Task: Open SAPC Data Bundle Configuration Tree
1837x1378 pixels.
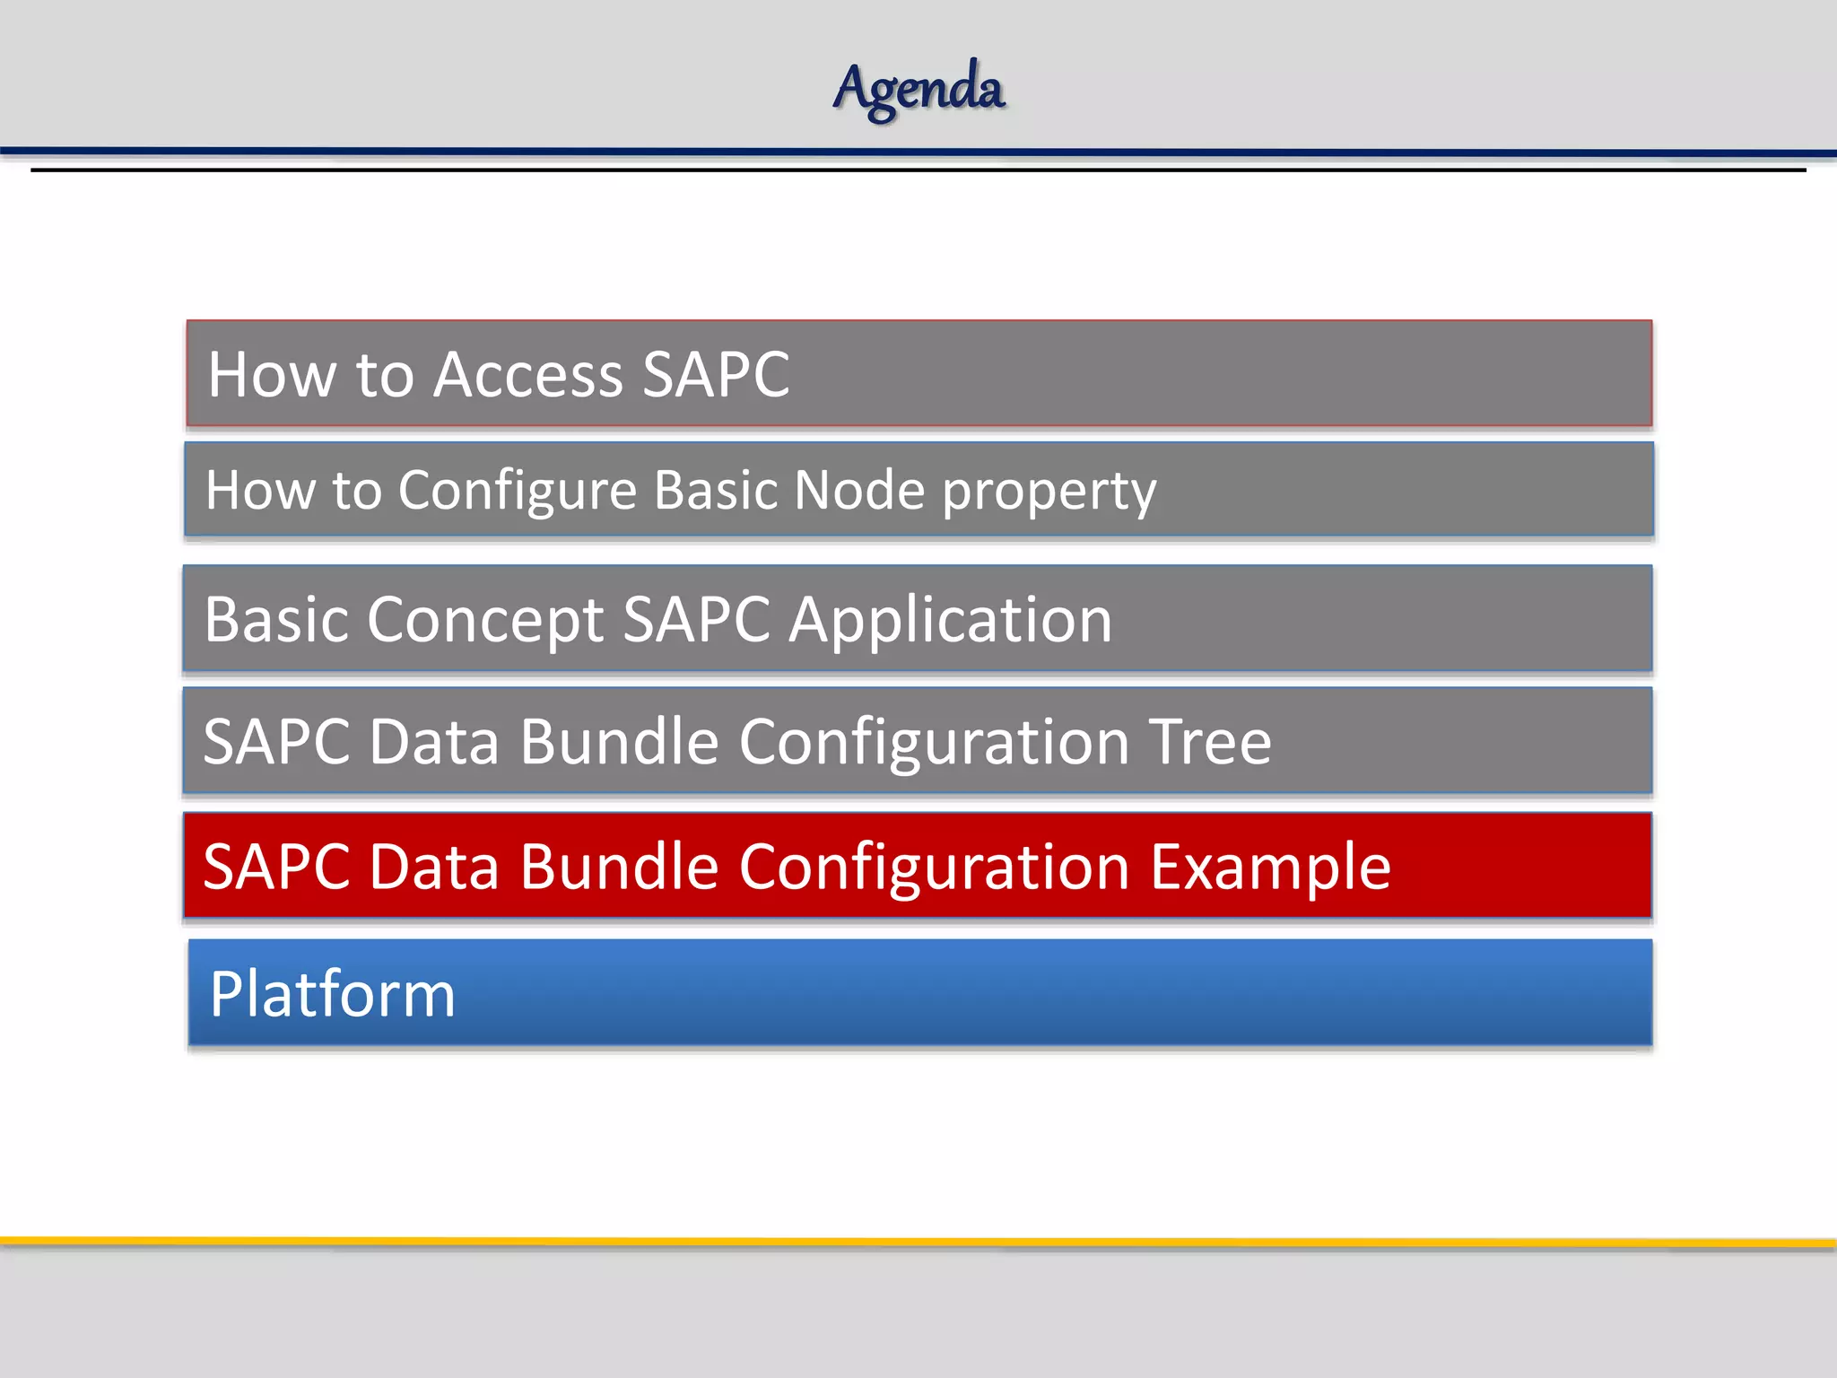Action: click(x=918, y=741)
